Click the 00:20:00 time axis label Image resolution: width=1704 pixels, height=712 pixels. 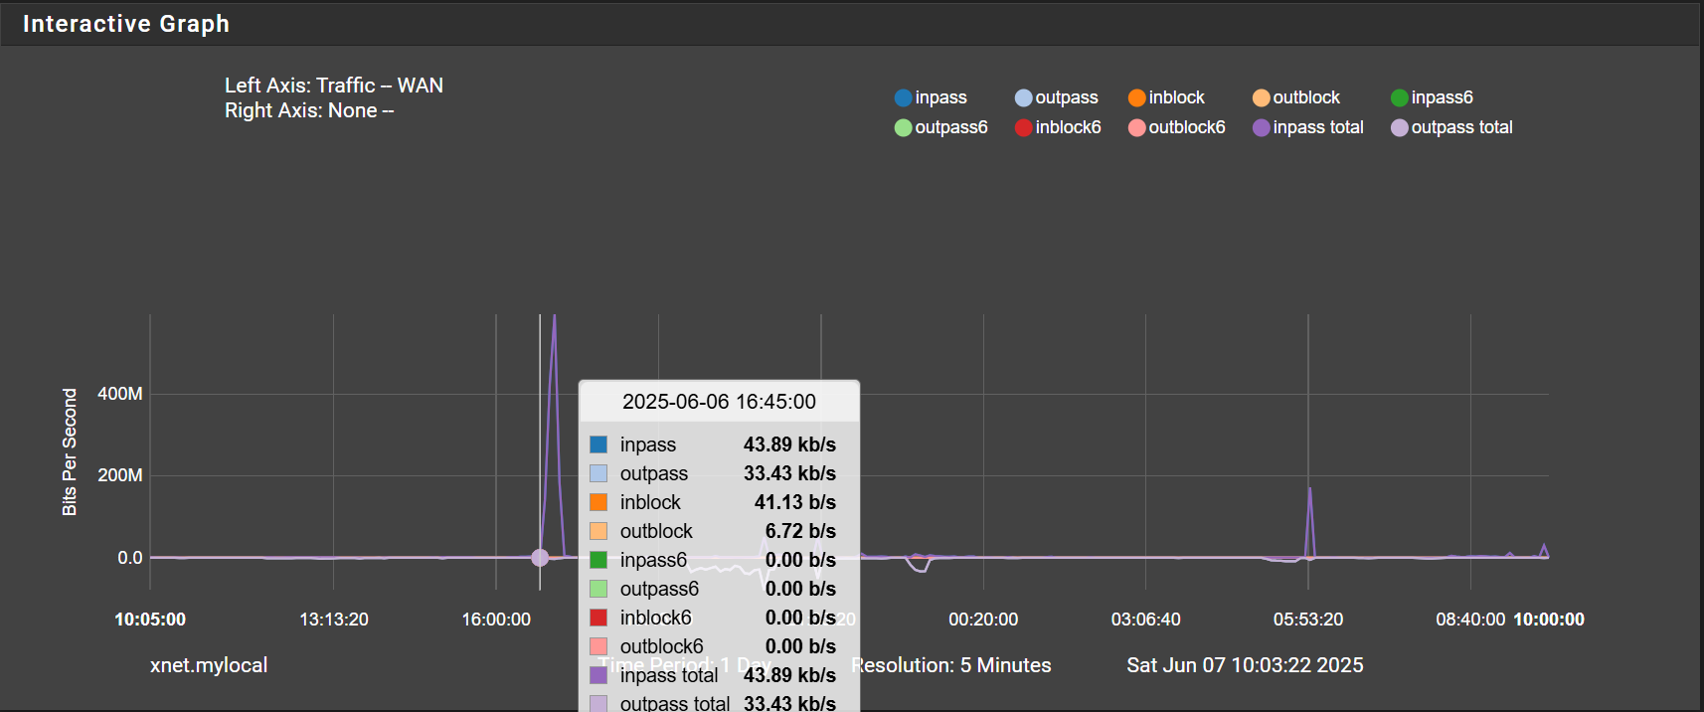point(983,620)
